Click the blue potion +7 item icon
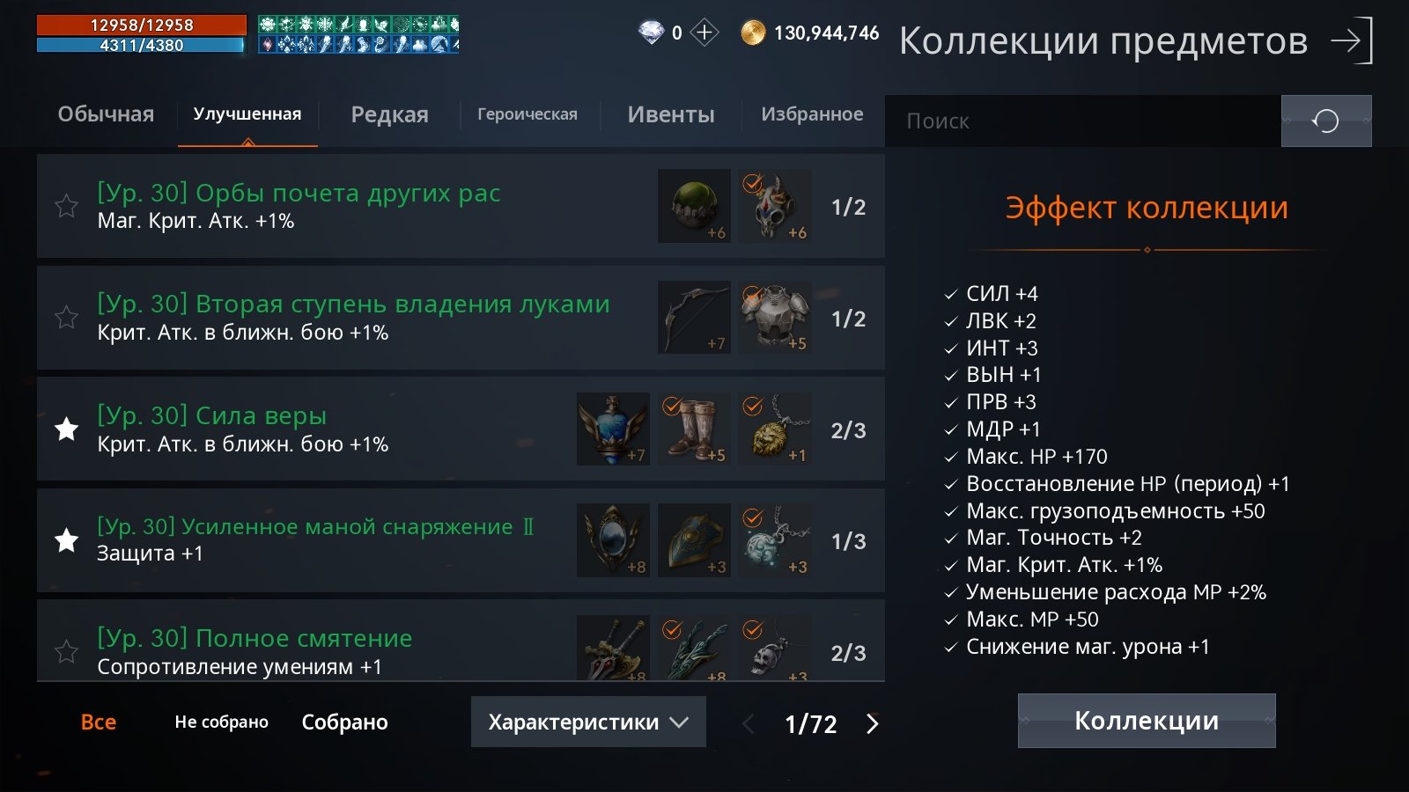The height and width of the screenshot is (792, 1409). pyautogui.click(x=613, y=429)
